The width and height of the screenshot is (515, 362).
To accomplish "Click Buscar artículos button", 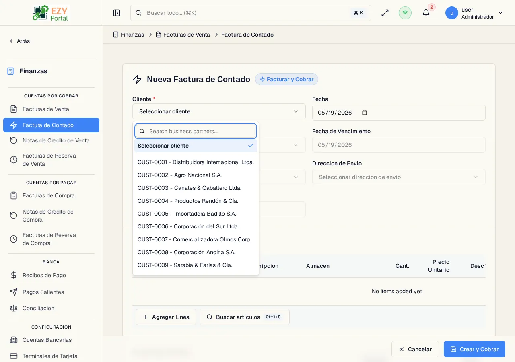I will pos(245,317).
